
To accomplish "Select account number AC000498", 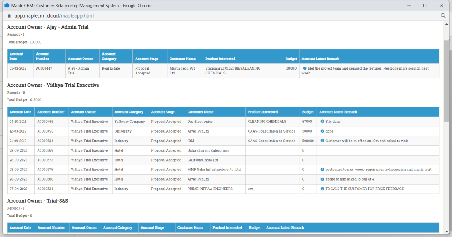I will 45,131.
